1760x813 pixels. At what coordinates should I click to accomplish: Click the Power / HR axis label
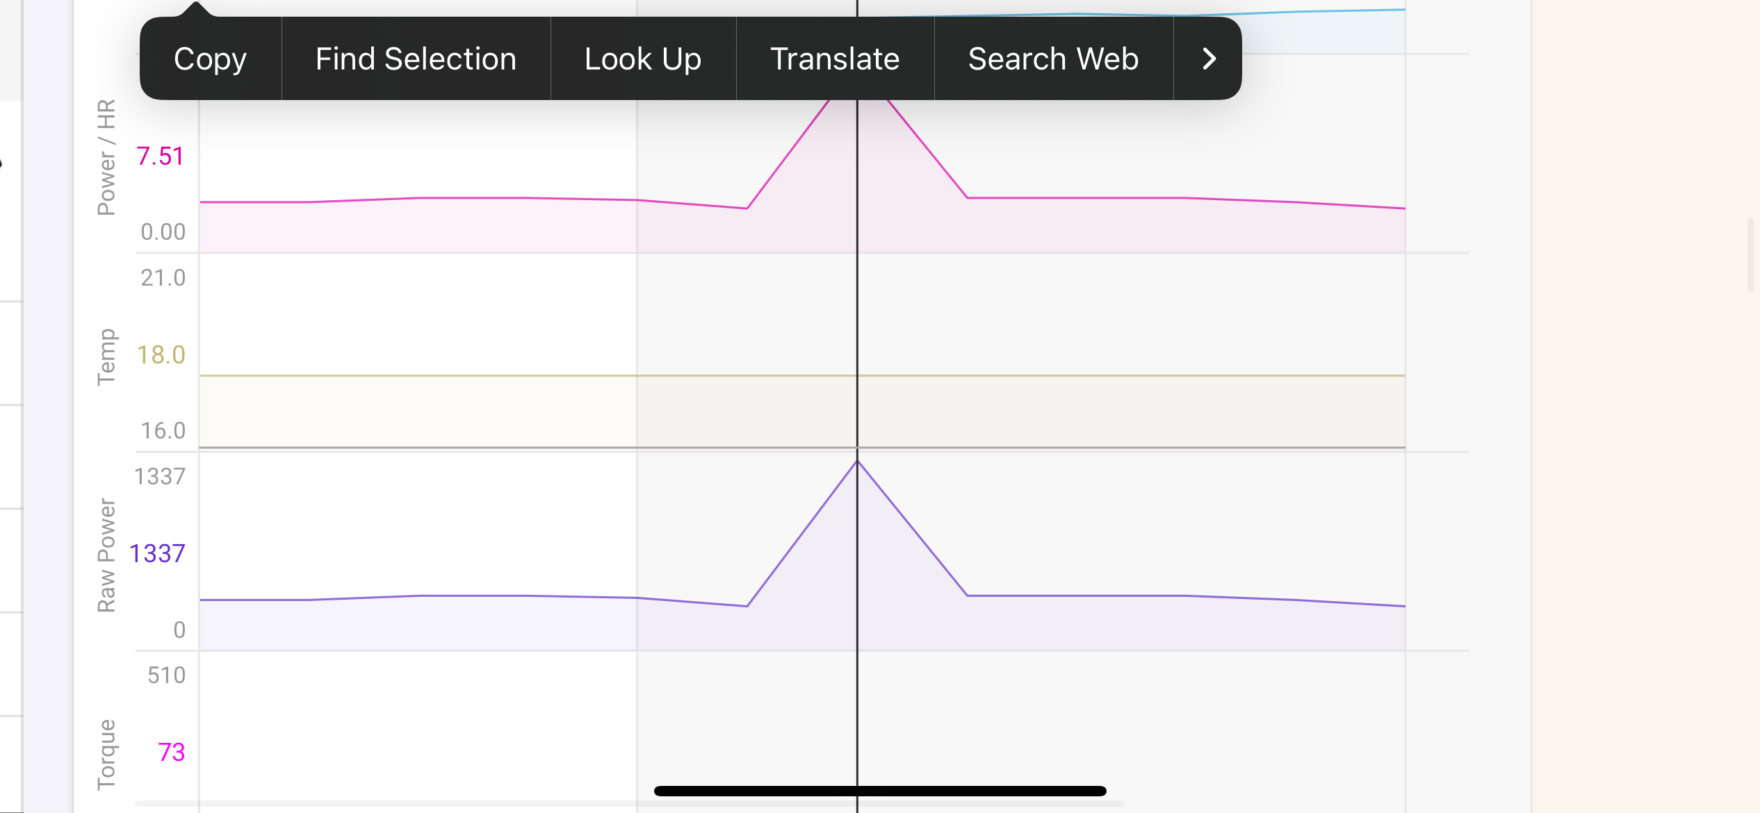tap(106, 157)
